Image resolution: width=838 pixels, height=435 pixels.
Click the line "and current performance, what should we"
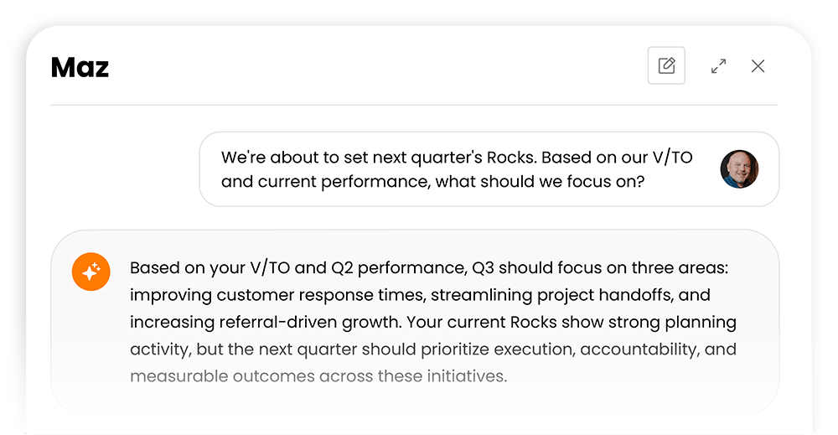click(x=433, y=182)
